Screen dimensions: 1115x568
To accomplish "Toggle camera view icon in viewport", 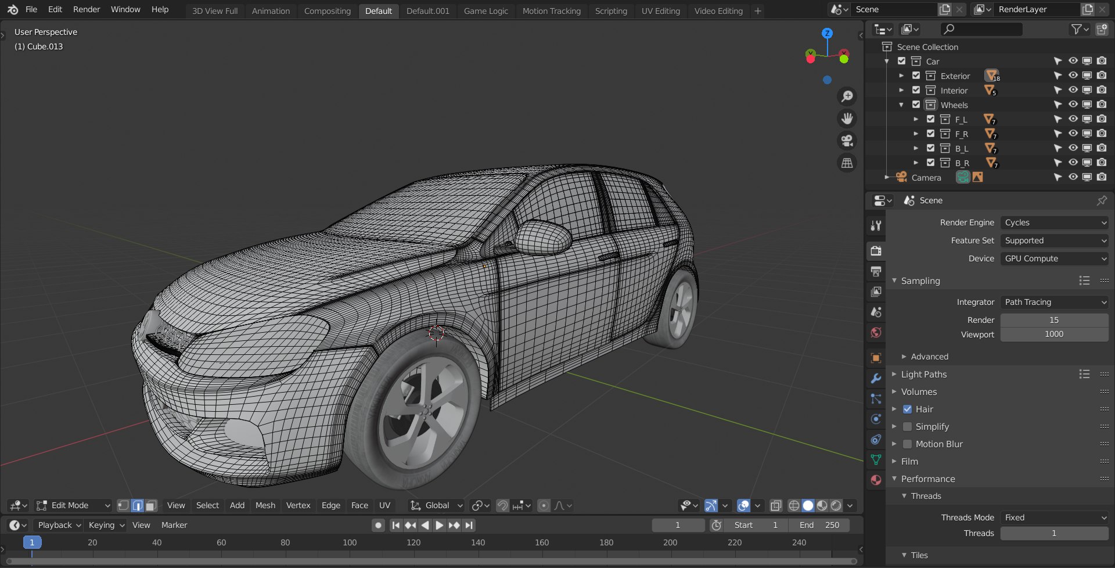I will (x=847, y=141).
